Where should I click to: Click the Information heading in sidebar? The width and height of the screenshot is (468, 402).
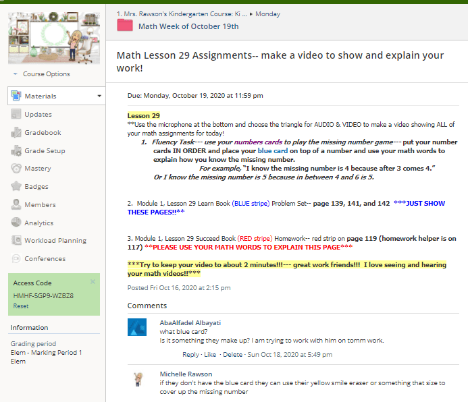[29, 328]
